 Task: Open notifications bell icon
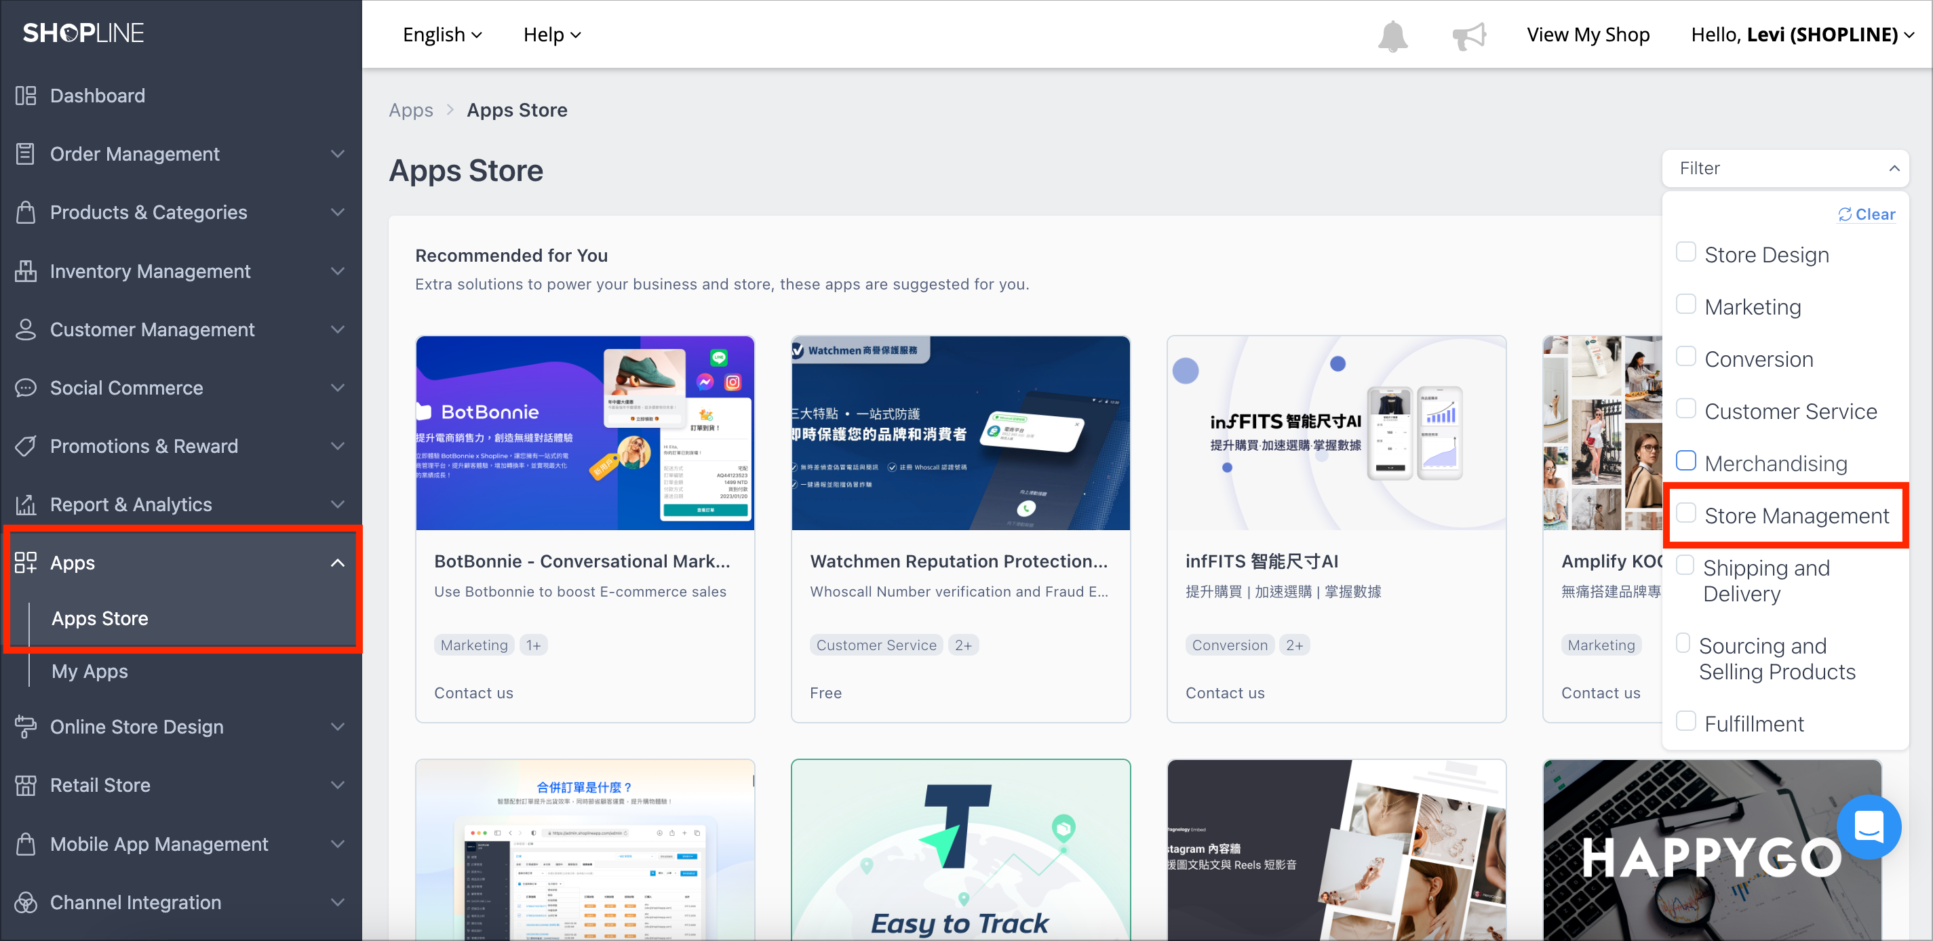click(x=1392, y=35)
